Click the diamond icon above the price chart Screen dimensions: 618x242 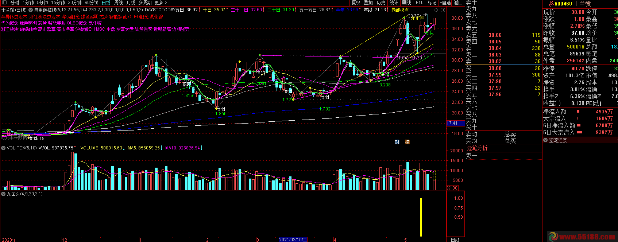coord(436,10)
